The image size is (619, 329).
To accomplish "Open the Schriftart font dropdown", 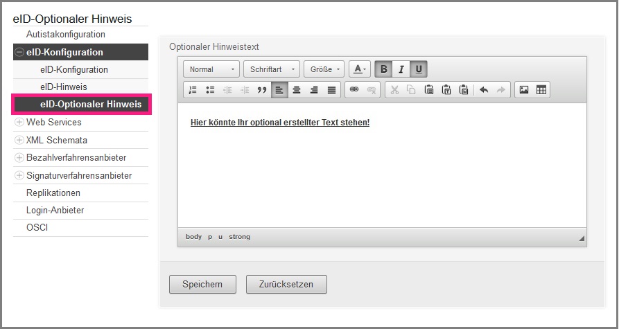I will click(x=271, y=69).
